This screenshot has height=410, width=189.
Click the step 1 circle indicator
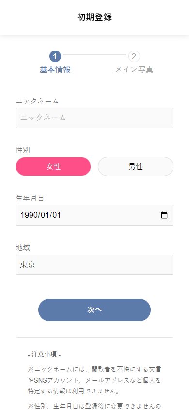(55, 56)
